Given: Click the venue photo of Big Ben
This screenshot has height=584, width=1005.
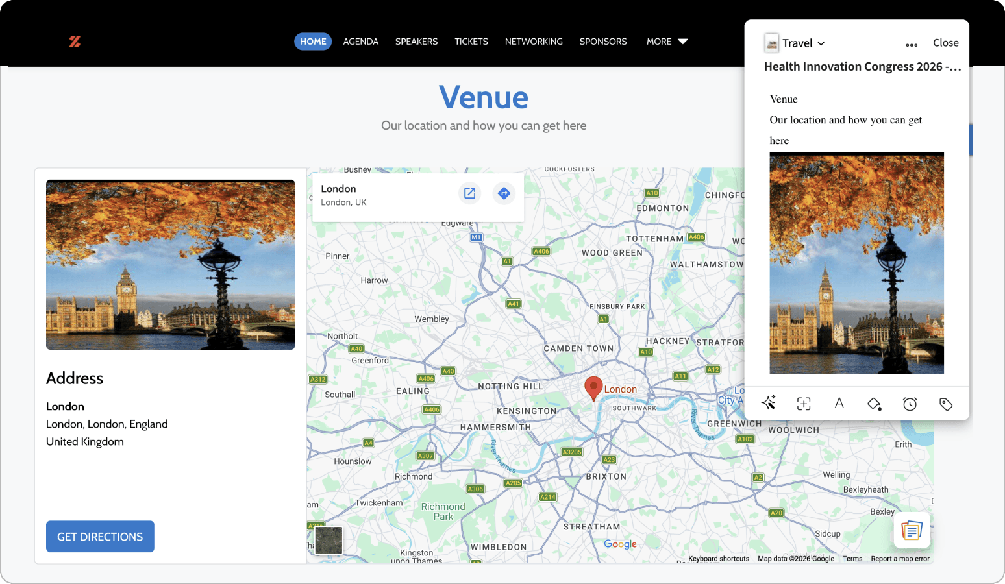Looking at the screenshot, I should coord(171,265).
